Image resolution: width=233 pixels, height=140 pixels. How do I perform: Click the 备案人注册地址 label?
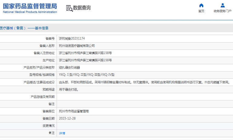44,53
